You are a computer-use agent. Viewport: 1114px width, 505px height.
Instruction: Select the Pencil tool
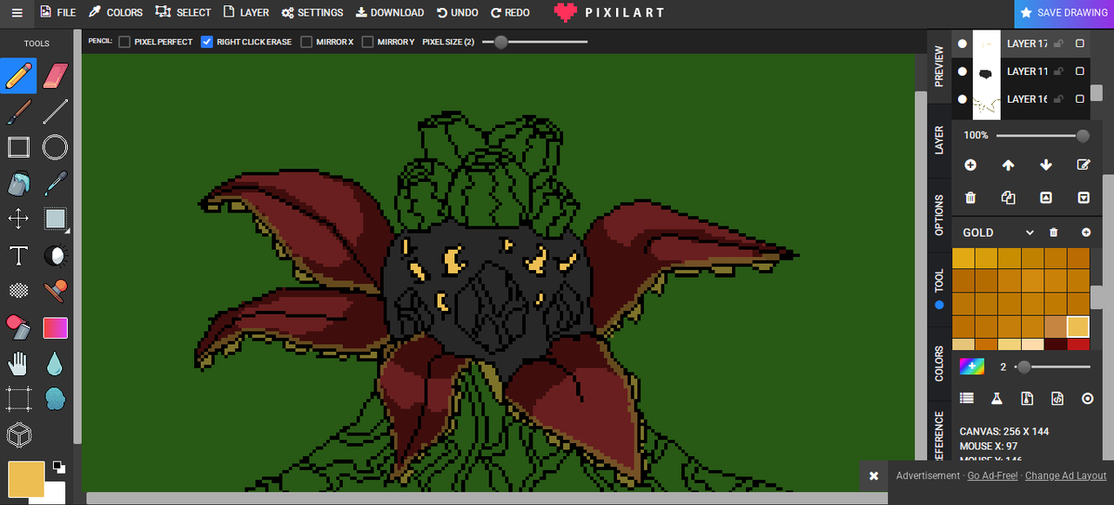(x=18, y=76)
